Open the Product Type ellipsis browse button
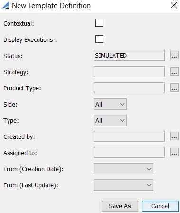180x213 pixels. coord(174,87)
